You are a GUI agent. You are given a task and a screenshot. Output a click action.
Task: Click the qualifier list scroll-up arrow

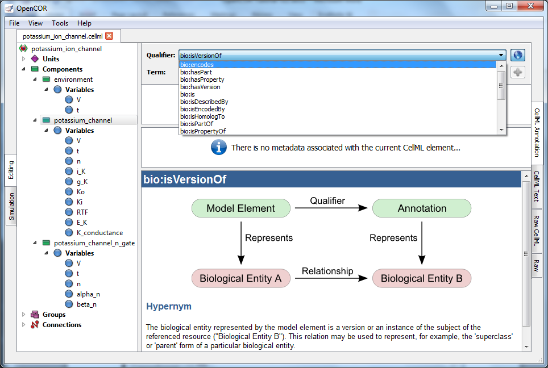[x=501, y=66]
